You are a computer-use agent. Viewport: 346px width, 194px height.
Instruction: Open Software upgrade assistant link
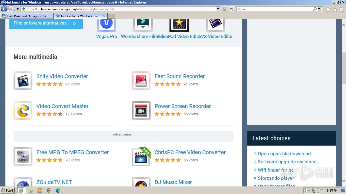pos(287,162)
